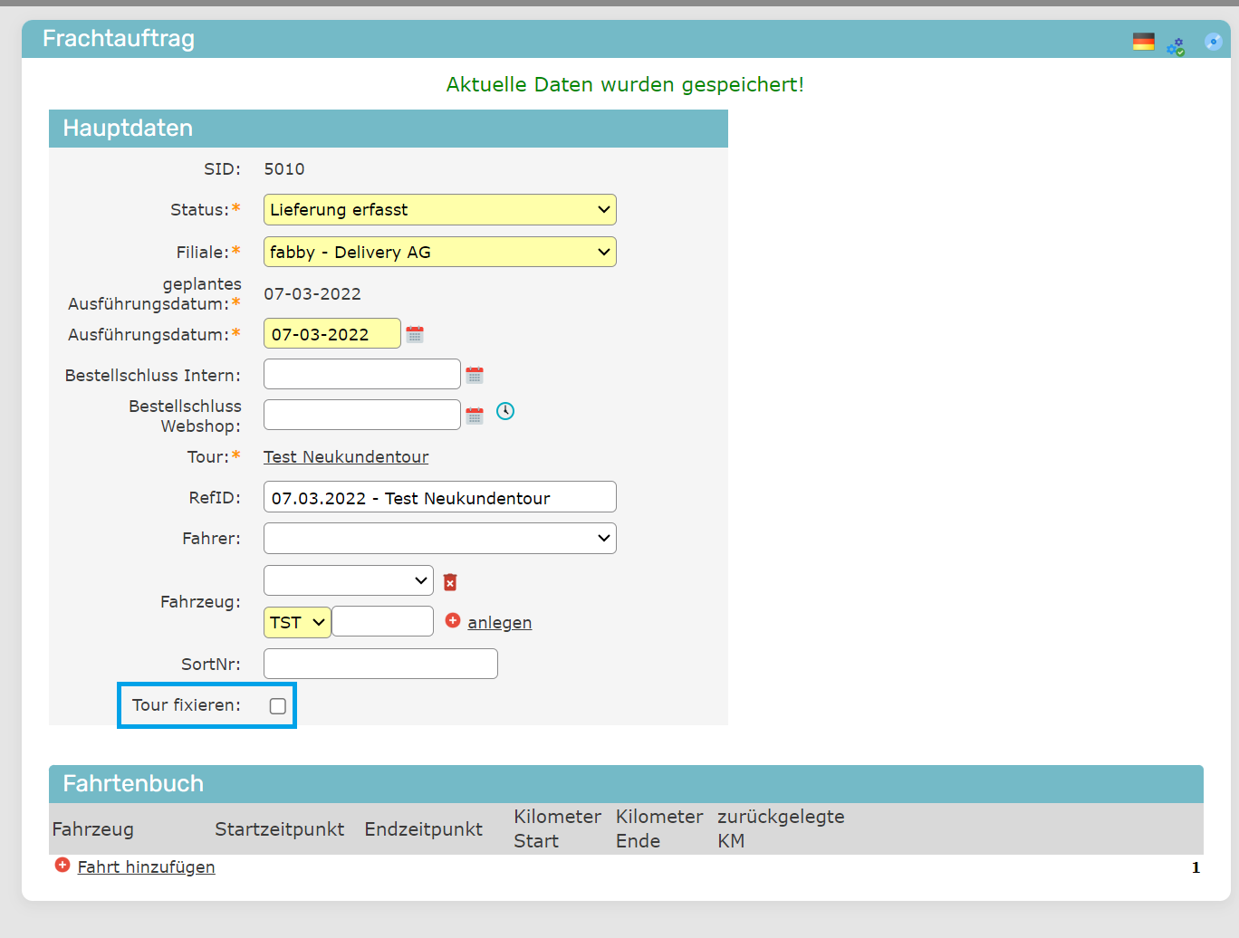Click red plus icon beside anlegen
1239x938 pixels.
point(453,620)
